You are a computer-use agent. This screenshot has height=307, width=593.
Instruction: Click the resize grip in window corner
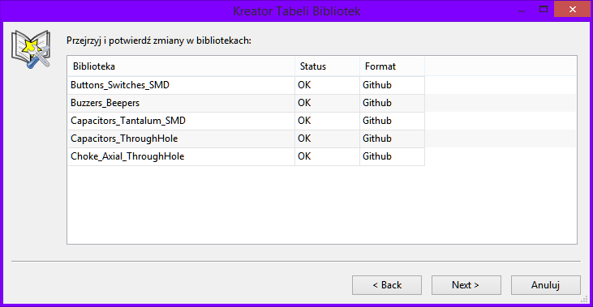click(585, 300)
